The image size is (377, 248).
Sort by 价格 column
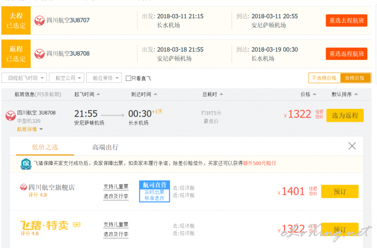[308, 94]
